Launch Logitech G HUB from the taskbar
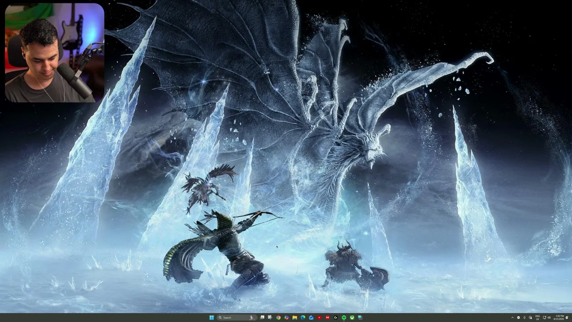Image resolution: width=572 pixels, height=322 pixels. click(336, 318)
